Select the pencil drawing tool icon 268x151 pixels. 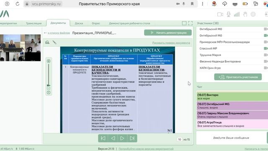click(x=54, y=42)
